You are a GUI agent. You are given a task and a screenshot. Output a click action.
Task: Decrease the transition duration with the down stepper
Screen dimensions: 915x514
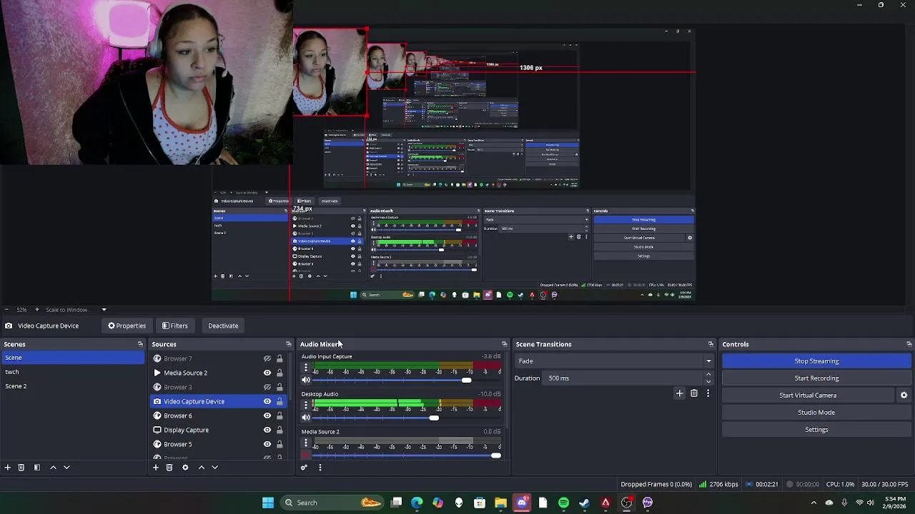click(x=708, y=381)
